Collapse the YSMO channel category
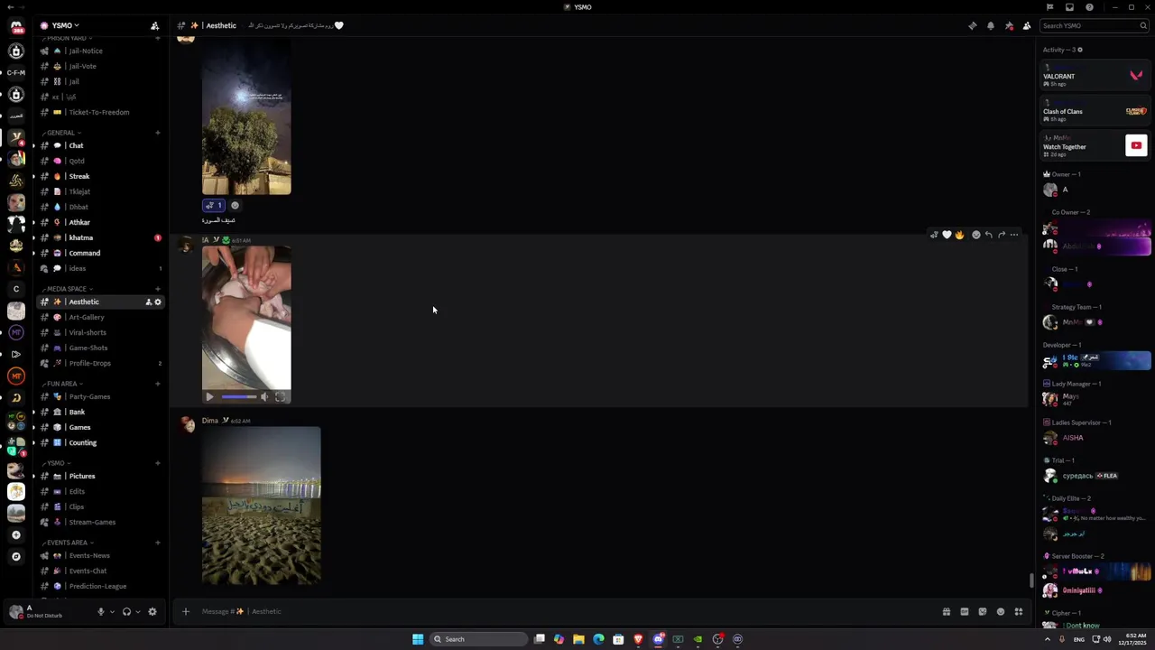 coord(56,463)
